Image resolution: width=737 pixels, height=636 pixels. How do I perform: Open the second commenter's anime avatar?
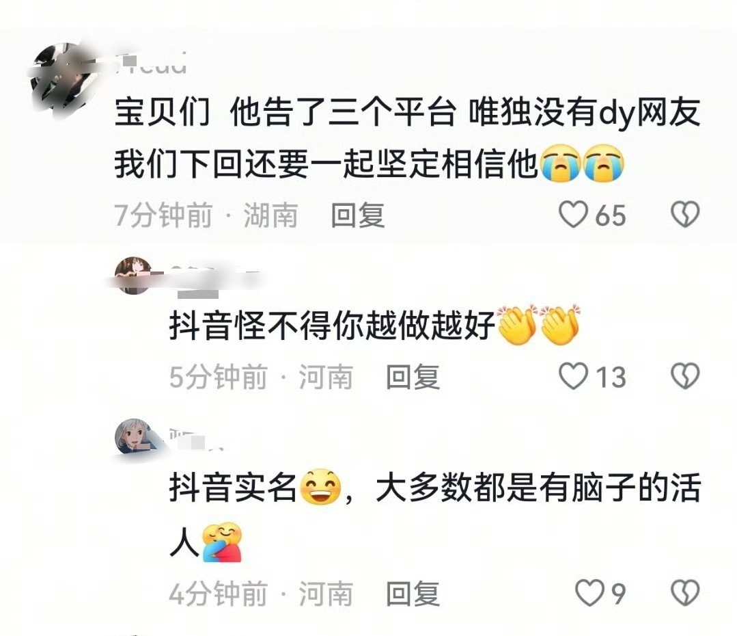pos(133,276)
